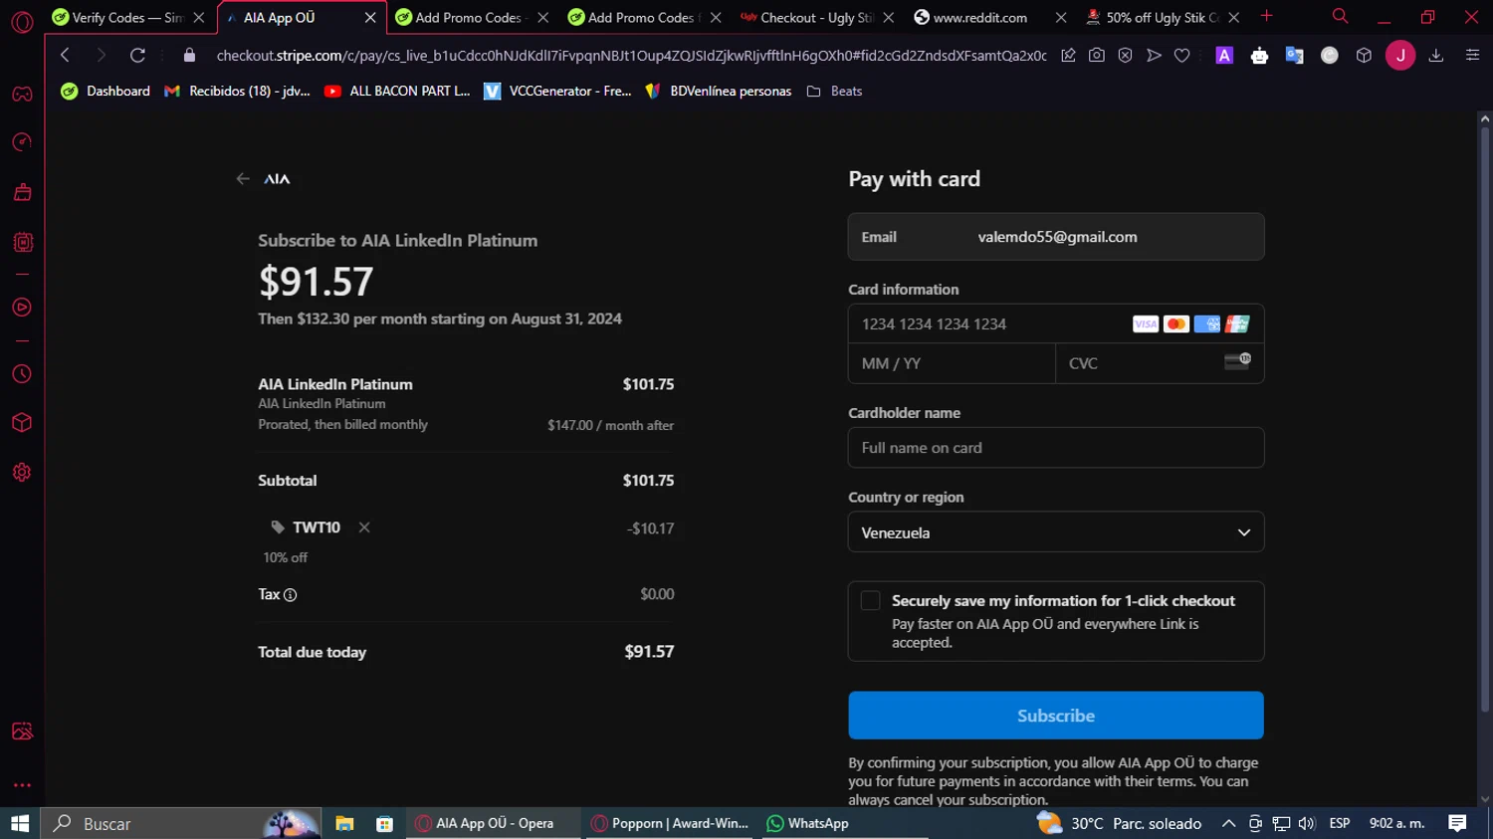Open the Easy Setup sliders icon
Image resolution: width=1493 pixels, height=839 pixels.
click(1472, 56)
